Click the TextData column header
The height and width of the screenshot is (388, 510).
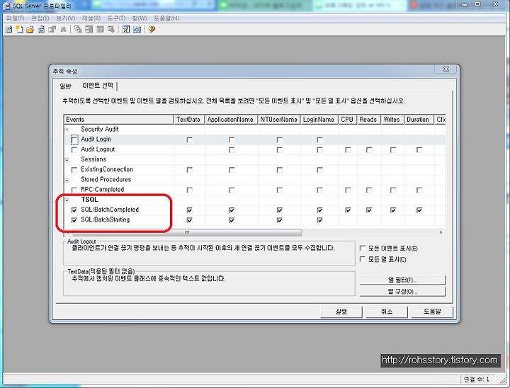click(x=189, y=120)
